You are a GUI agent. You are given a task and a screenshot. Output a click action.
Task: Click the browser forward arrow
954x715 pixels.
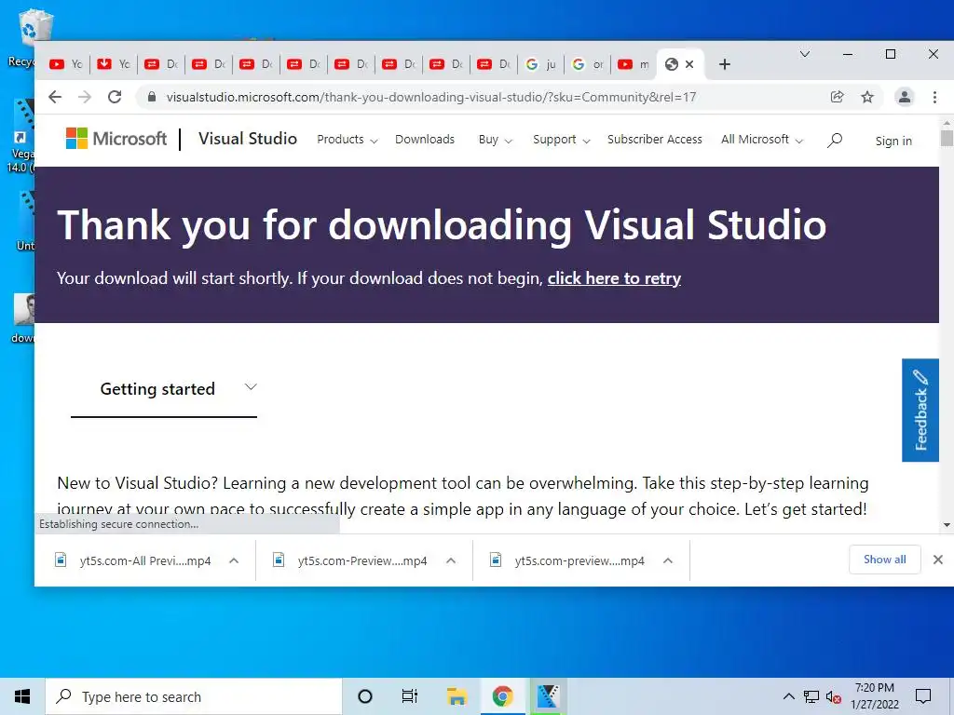coord(85,97)
